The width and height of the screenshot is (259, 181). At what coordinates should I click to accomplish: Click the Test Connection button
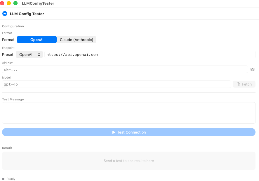click(129, 132)
